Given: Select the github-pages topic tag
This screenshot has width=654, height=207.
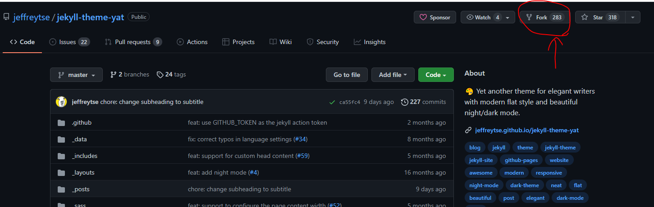Looking at the screenshot, I should click(521, 160).
